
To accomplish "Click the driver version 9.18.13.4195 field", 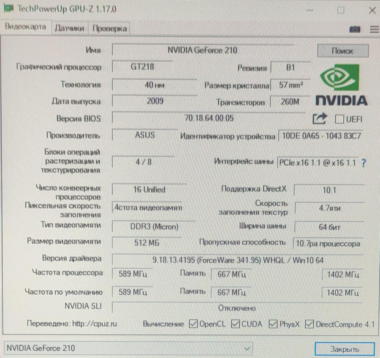I will pyautogui.click(x=237, y=260).
